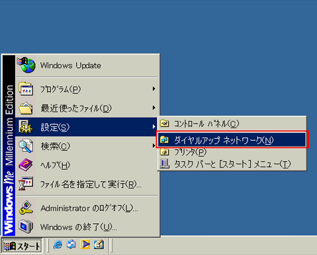This screenshot has width=317, height=255.
Task: Select Administrator のログオフ(L)
Action: (87, 208)
